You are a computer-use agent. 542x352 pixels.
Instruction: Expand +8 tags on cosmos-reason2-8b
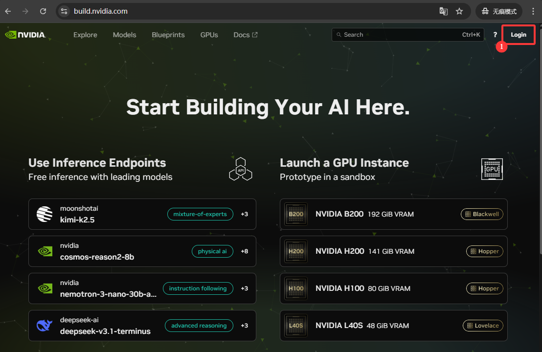tap(244, 251)
